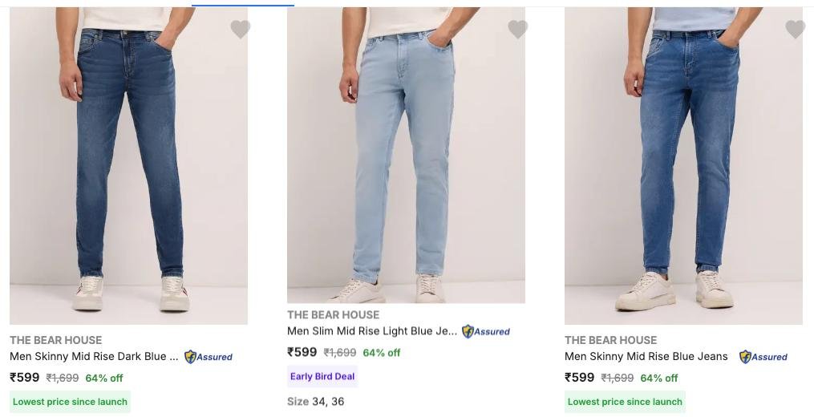Open 'Men Skinny Mid Rise Dark Blue' title link
This screenshot has height=417, width=814.
94,357
